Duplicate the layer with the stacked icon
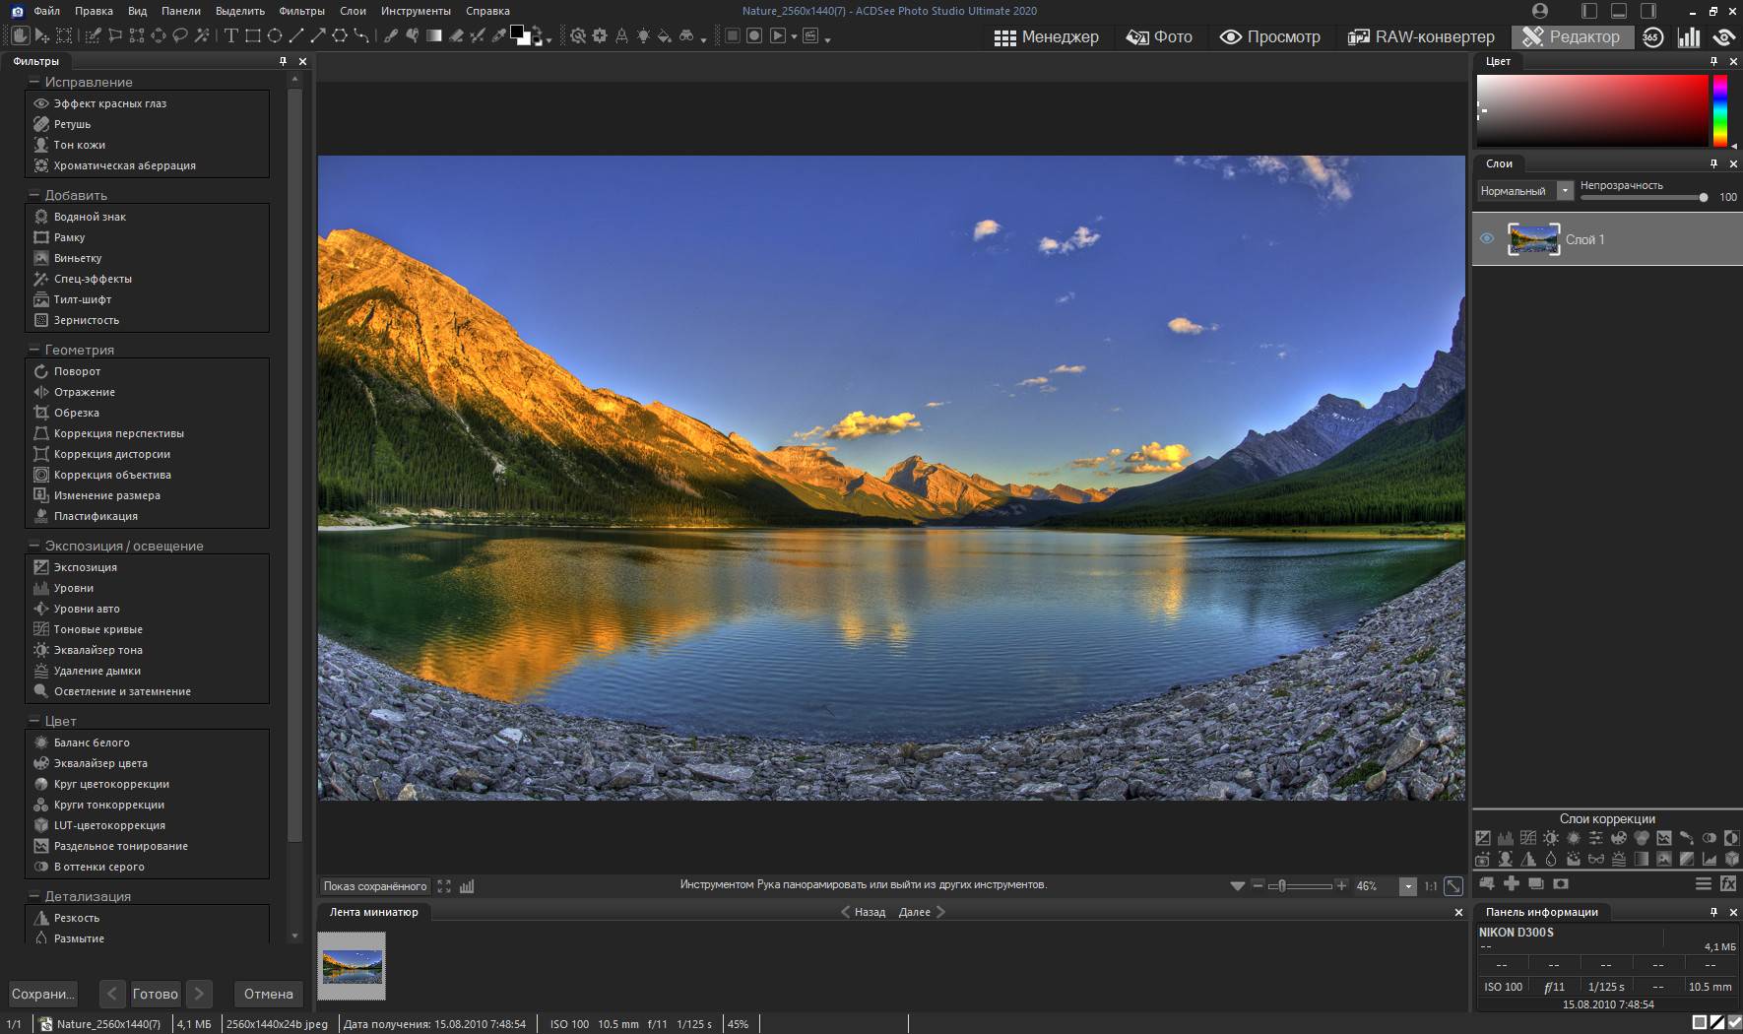The image size is (1743, 1034). (x=1536, y=883)
